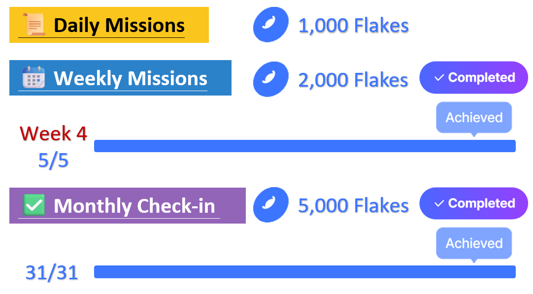
Task: Click the 31/31 check-in counter
Action: pos(52,273)
